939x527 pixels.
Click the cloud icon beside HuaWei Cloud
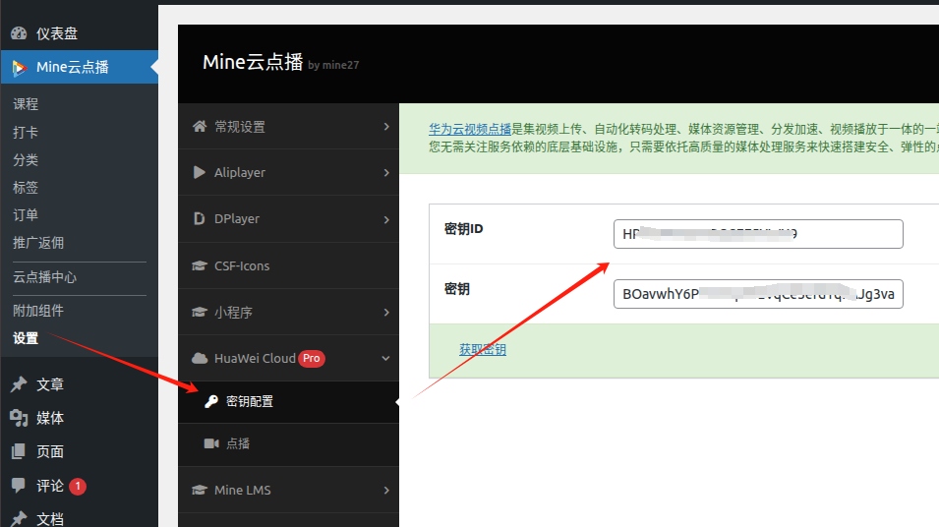[200, 358]
